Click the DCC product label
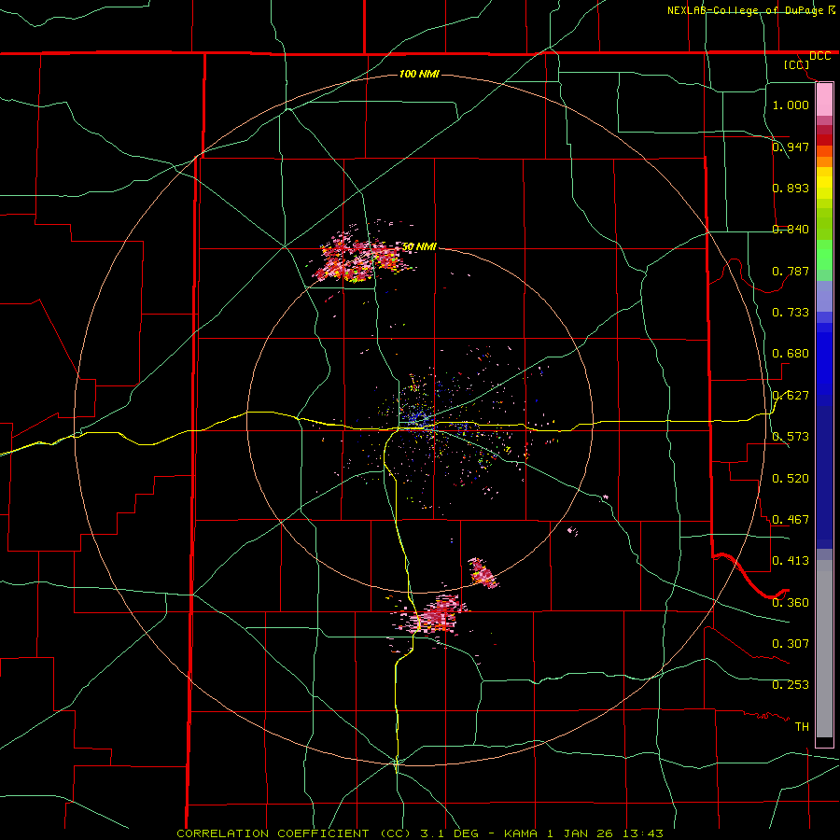 (x=819, y=56)
